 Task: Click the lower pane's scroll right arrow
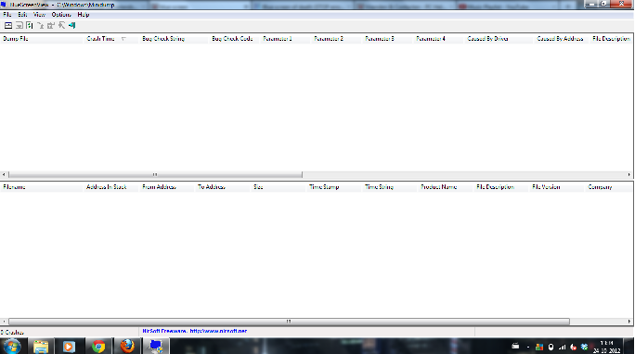[629, 322]
